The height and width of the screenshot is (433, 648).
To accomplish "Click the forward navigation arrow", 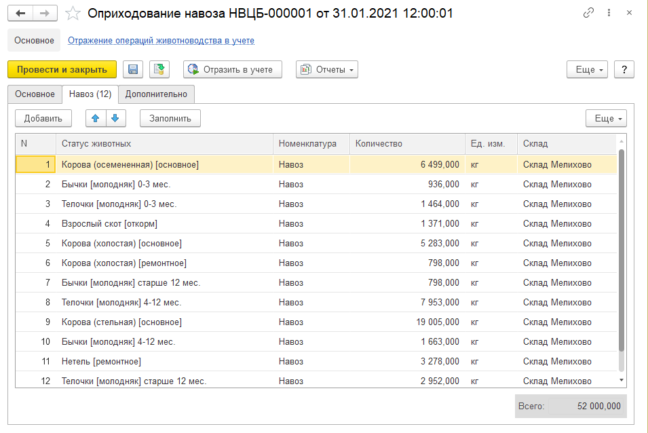I will coord(45,13).
